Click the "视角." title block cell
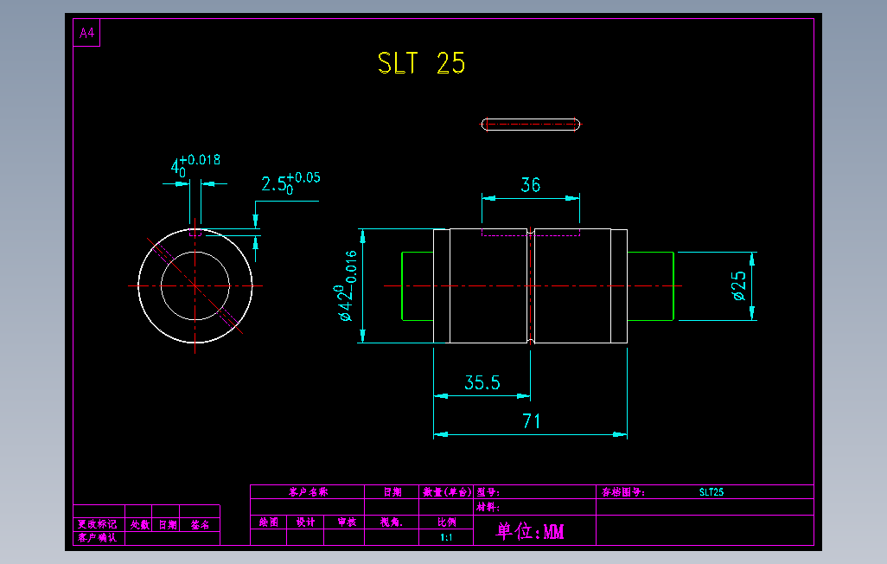Image resolution: width=887 pixels, height=564 pixels. 391,522
